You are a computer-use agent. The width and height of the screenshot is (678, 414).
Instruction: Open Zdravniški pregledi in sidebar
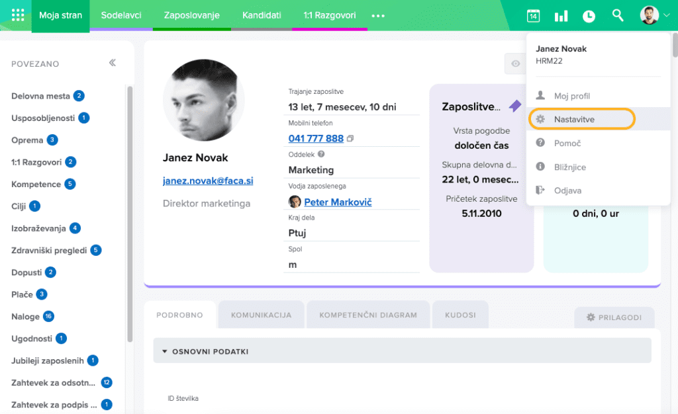point(49,250)
